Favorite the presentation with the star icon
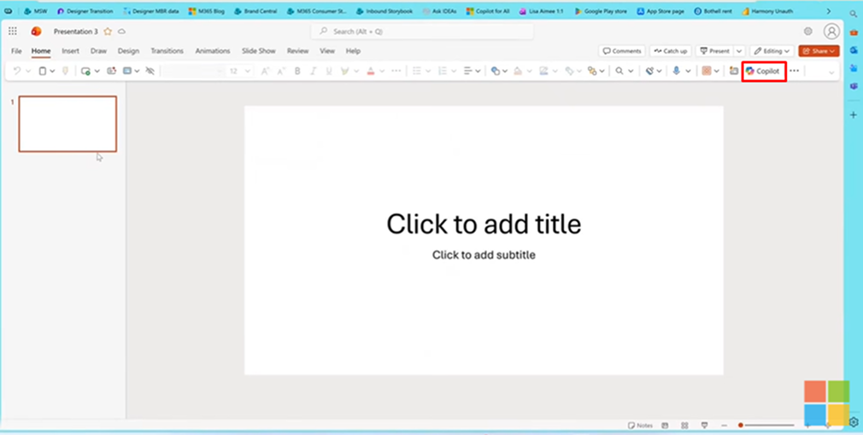The image size is (863, 435). click(x=108, y=32)
